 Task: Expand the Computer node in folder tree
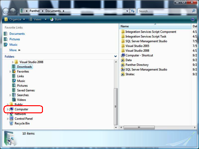pos(8,109)
